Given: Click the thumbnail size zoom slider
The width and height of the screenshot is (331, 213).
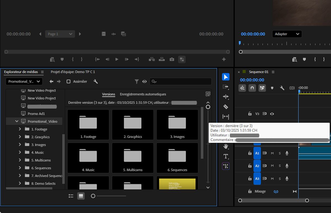Looking at the screenshot, I should click(x=93, y=196).
